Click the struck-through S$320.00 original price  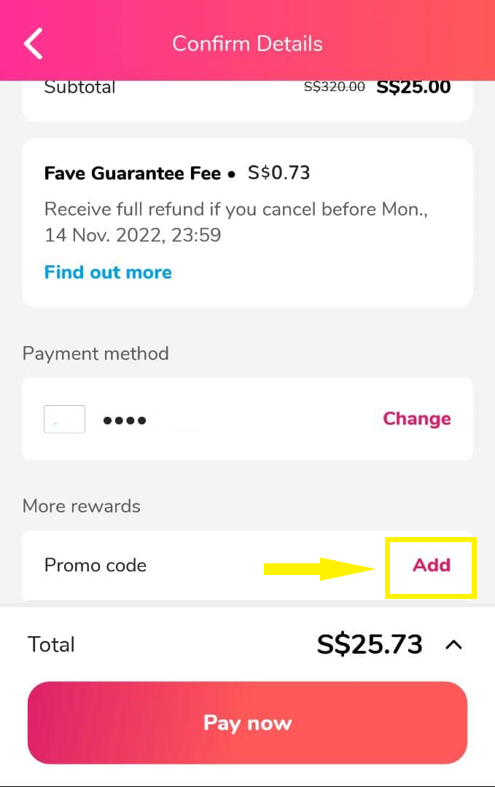tap(334, 87)
